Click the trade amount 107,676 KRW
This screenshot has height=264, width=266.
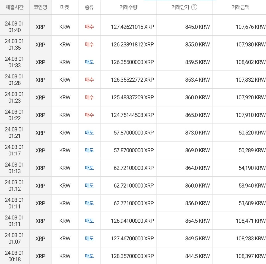[251, 27]
